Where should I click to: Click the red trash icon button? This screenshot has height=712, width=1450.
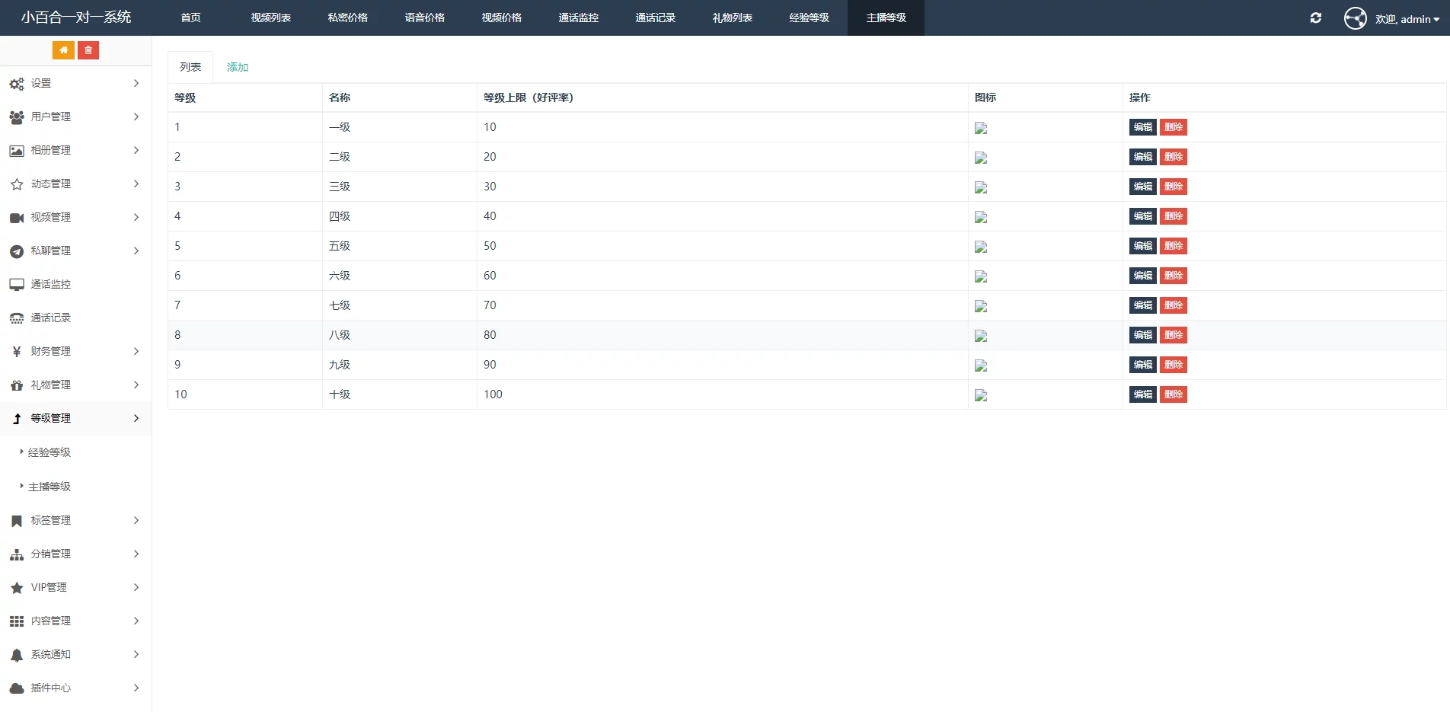point(88,50)
